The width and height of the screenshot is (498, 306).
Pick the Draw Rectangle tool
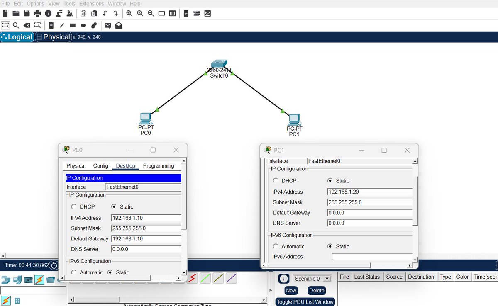(73, 25)
